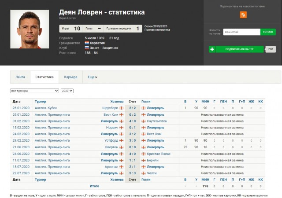Image resolution: width=282 pixels, height=198 pixels.
Task: Click the Полная статистика link
Action: click(x=157, y=30)
